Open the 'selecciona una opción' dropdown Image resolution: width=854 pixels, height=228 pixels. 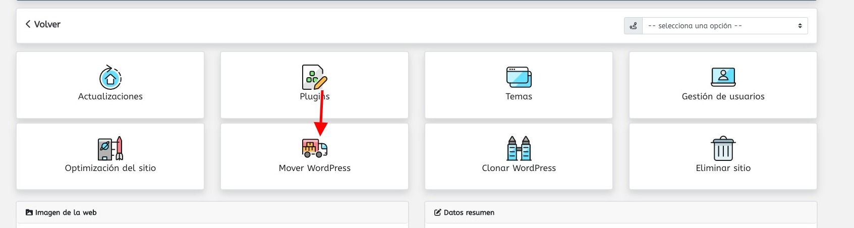click(725, 26)
